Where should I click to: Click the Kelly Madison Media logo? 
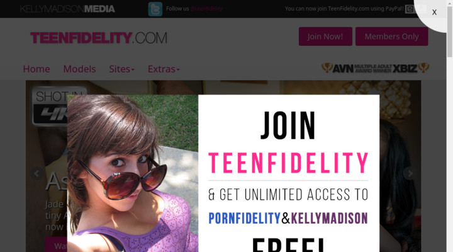tap(67, 9)
